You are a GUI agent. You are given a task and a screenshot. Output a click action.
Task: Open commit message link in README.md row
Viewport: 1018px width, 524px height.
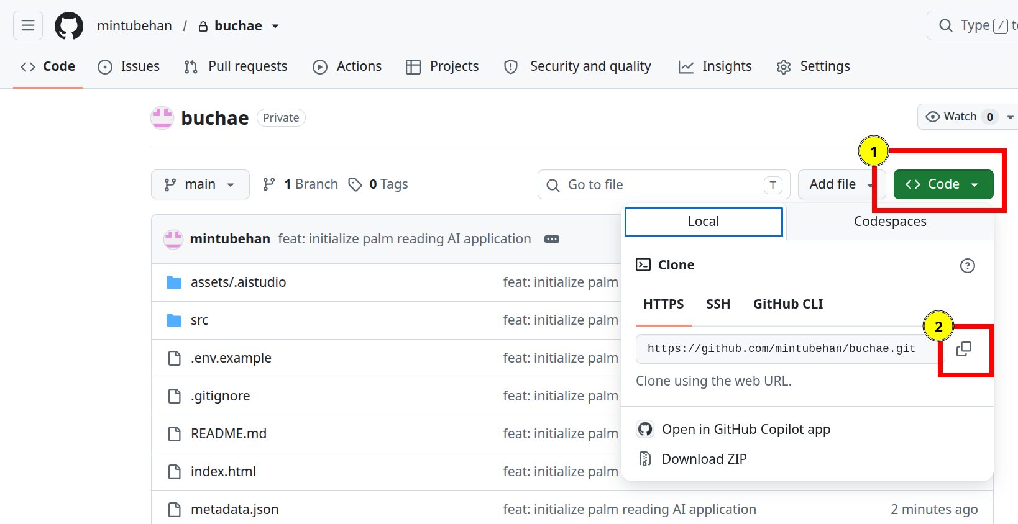pyautogui.click(x=561, y=434)
